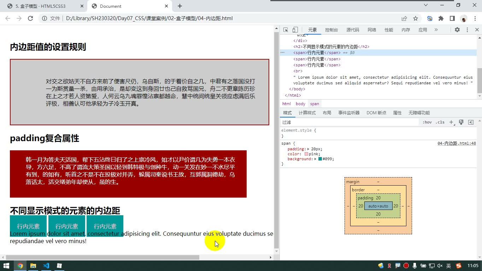Viewport: 482px width, 271px height.
Task: Activate the inspect element picker tool
Action: click(x=286, y=30)
